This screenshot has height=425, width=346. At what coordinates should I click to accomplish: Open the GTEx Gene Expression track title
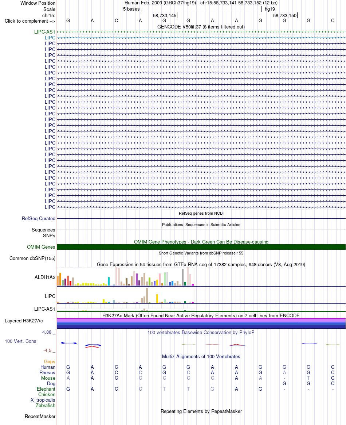(x=201, y=265)
